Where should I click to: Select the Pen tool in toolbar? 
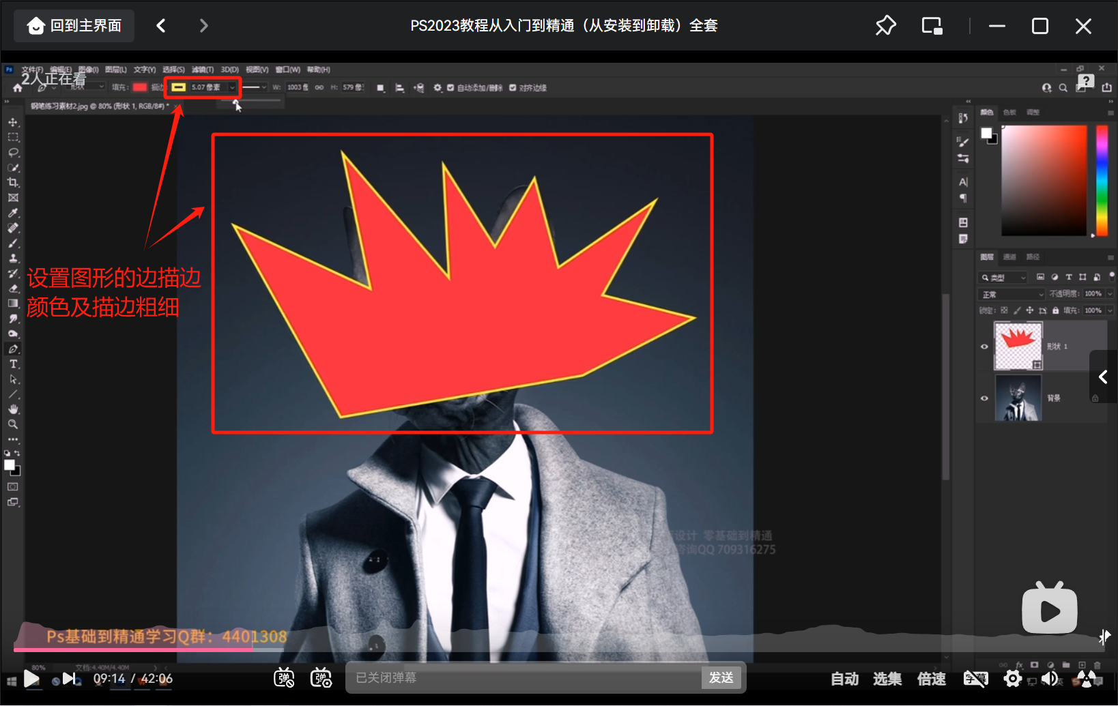(x=13, y=349)
